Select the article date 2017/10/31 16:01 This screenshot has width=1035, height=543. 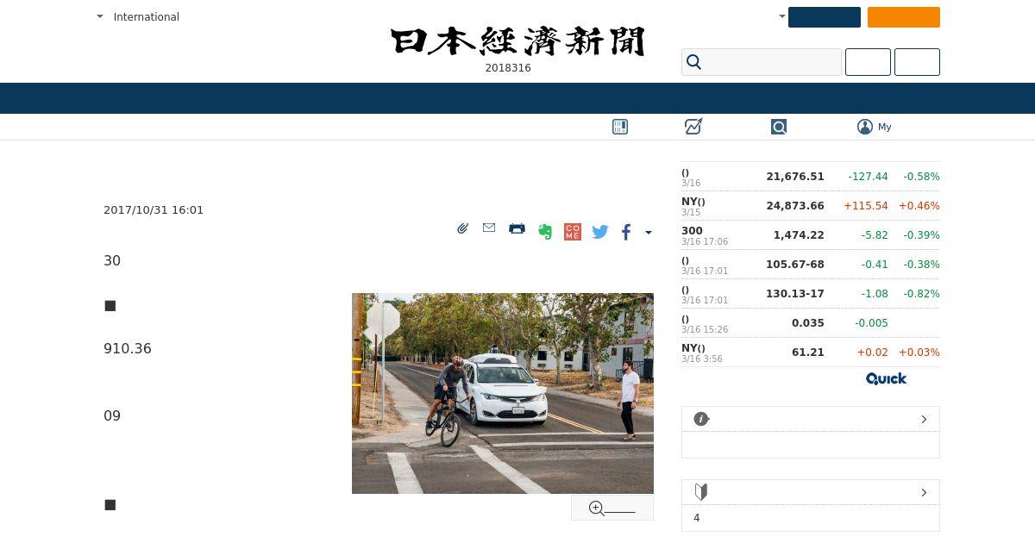point(154,210)
